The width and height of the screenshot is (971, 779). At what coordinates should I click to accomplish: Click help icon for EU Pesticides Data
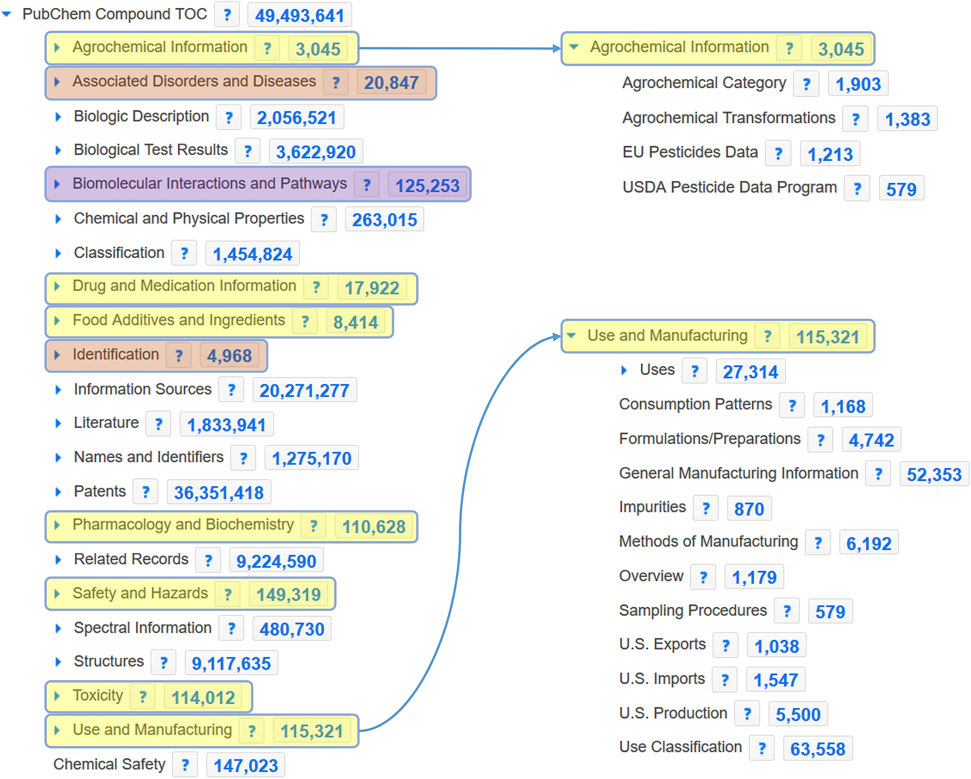[778, 154]
